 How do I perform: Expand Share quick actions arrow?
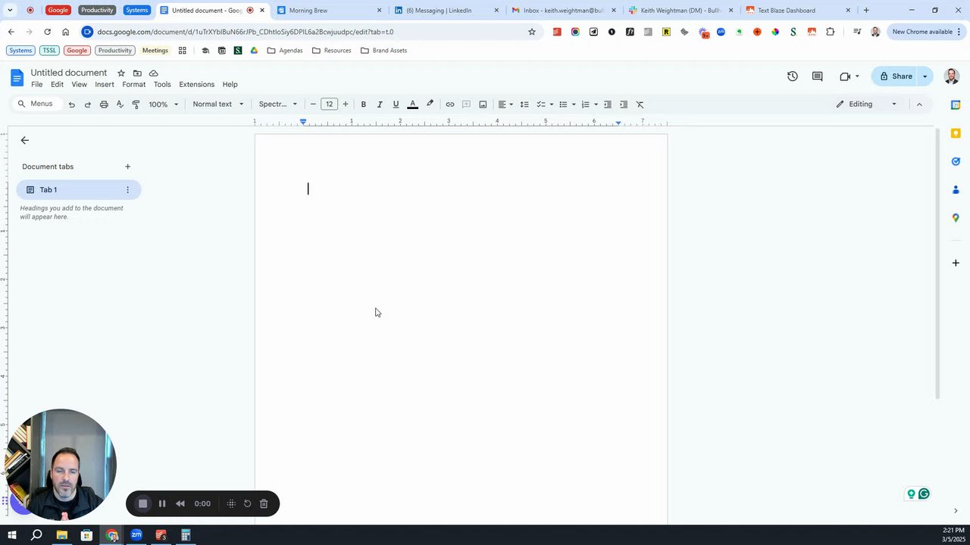pyautogui.click(x=925, y=76)
